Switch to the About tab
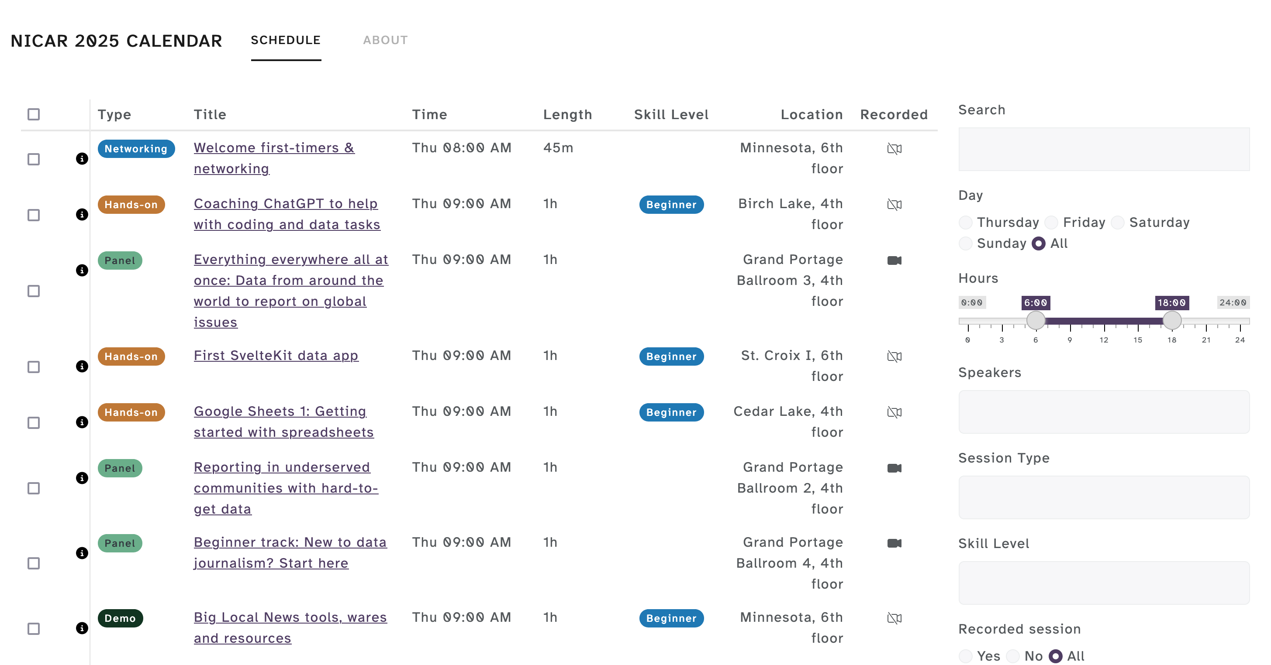1271x665 pixels. click(385, 41)
